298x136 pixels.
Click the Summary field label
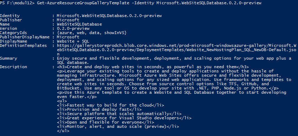(9, 59)
